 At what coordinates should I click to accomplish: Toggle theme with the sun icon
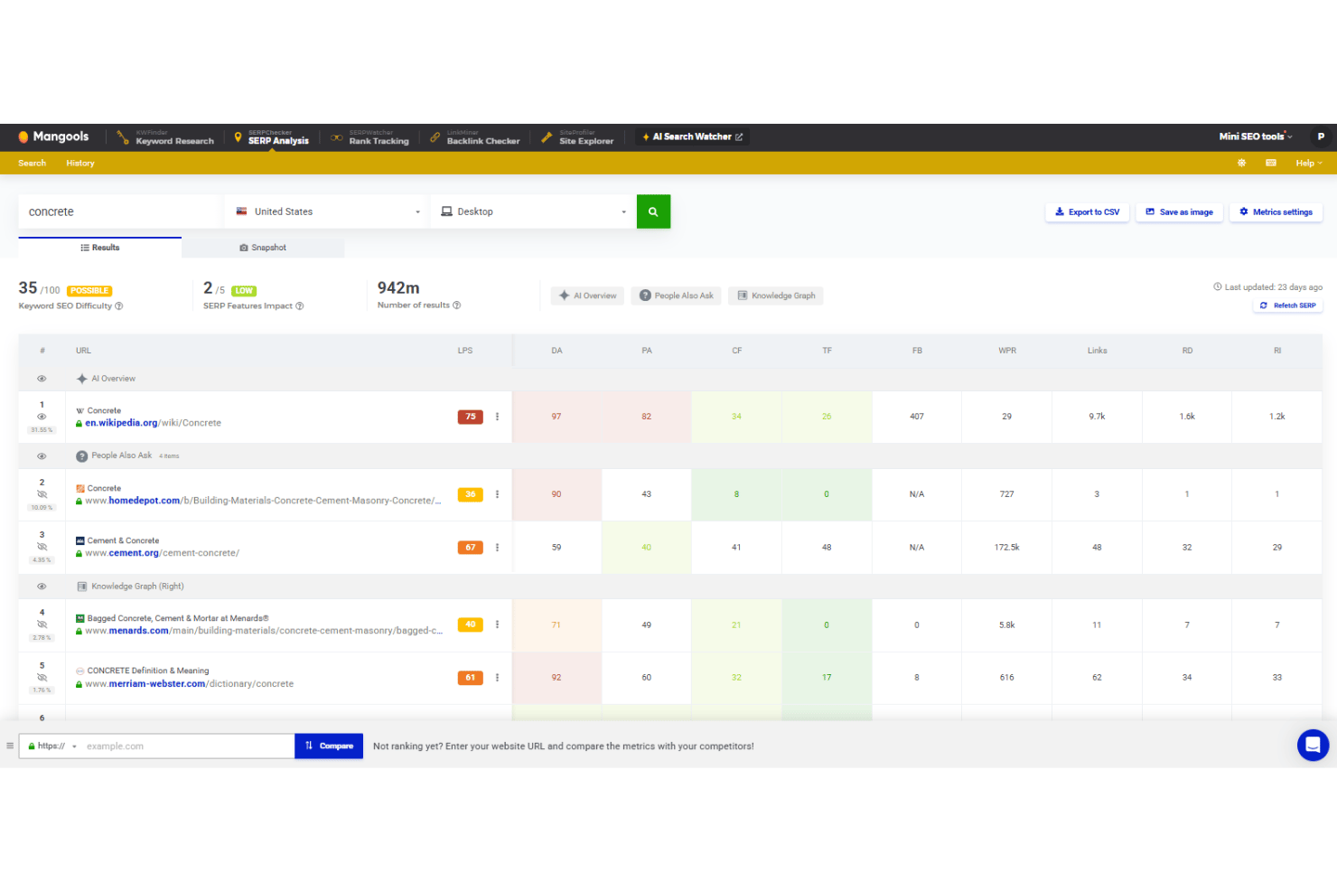coord(1241,163)
